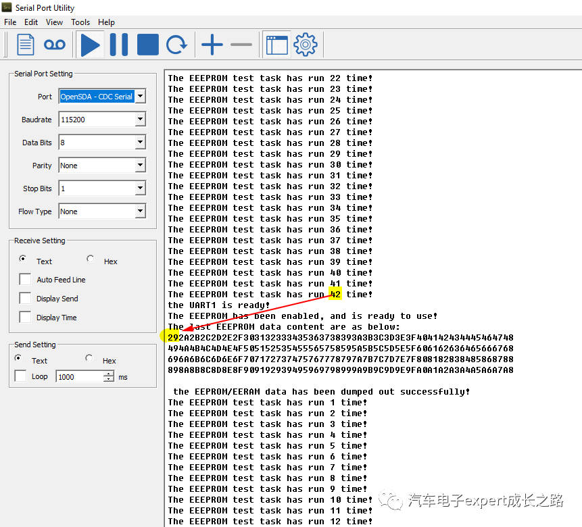This screenshot has width=582, height=527.
Task: Click the plus icon in toolbar
Action: [212, 45]
